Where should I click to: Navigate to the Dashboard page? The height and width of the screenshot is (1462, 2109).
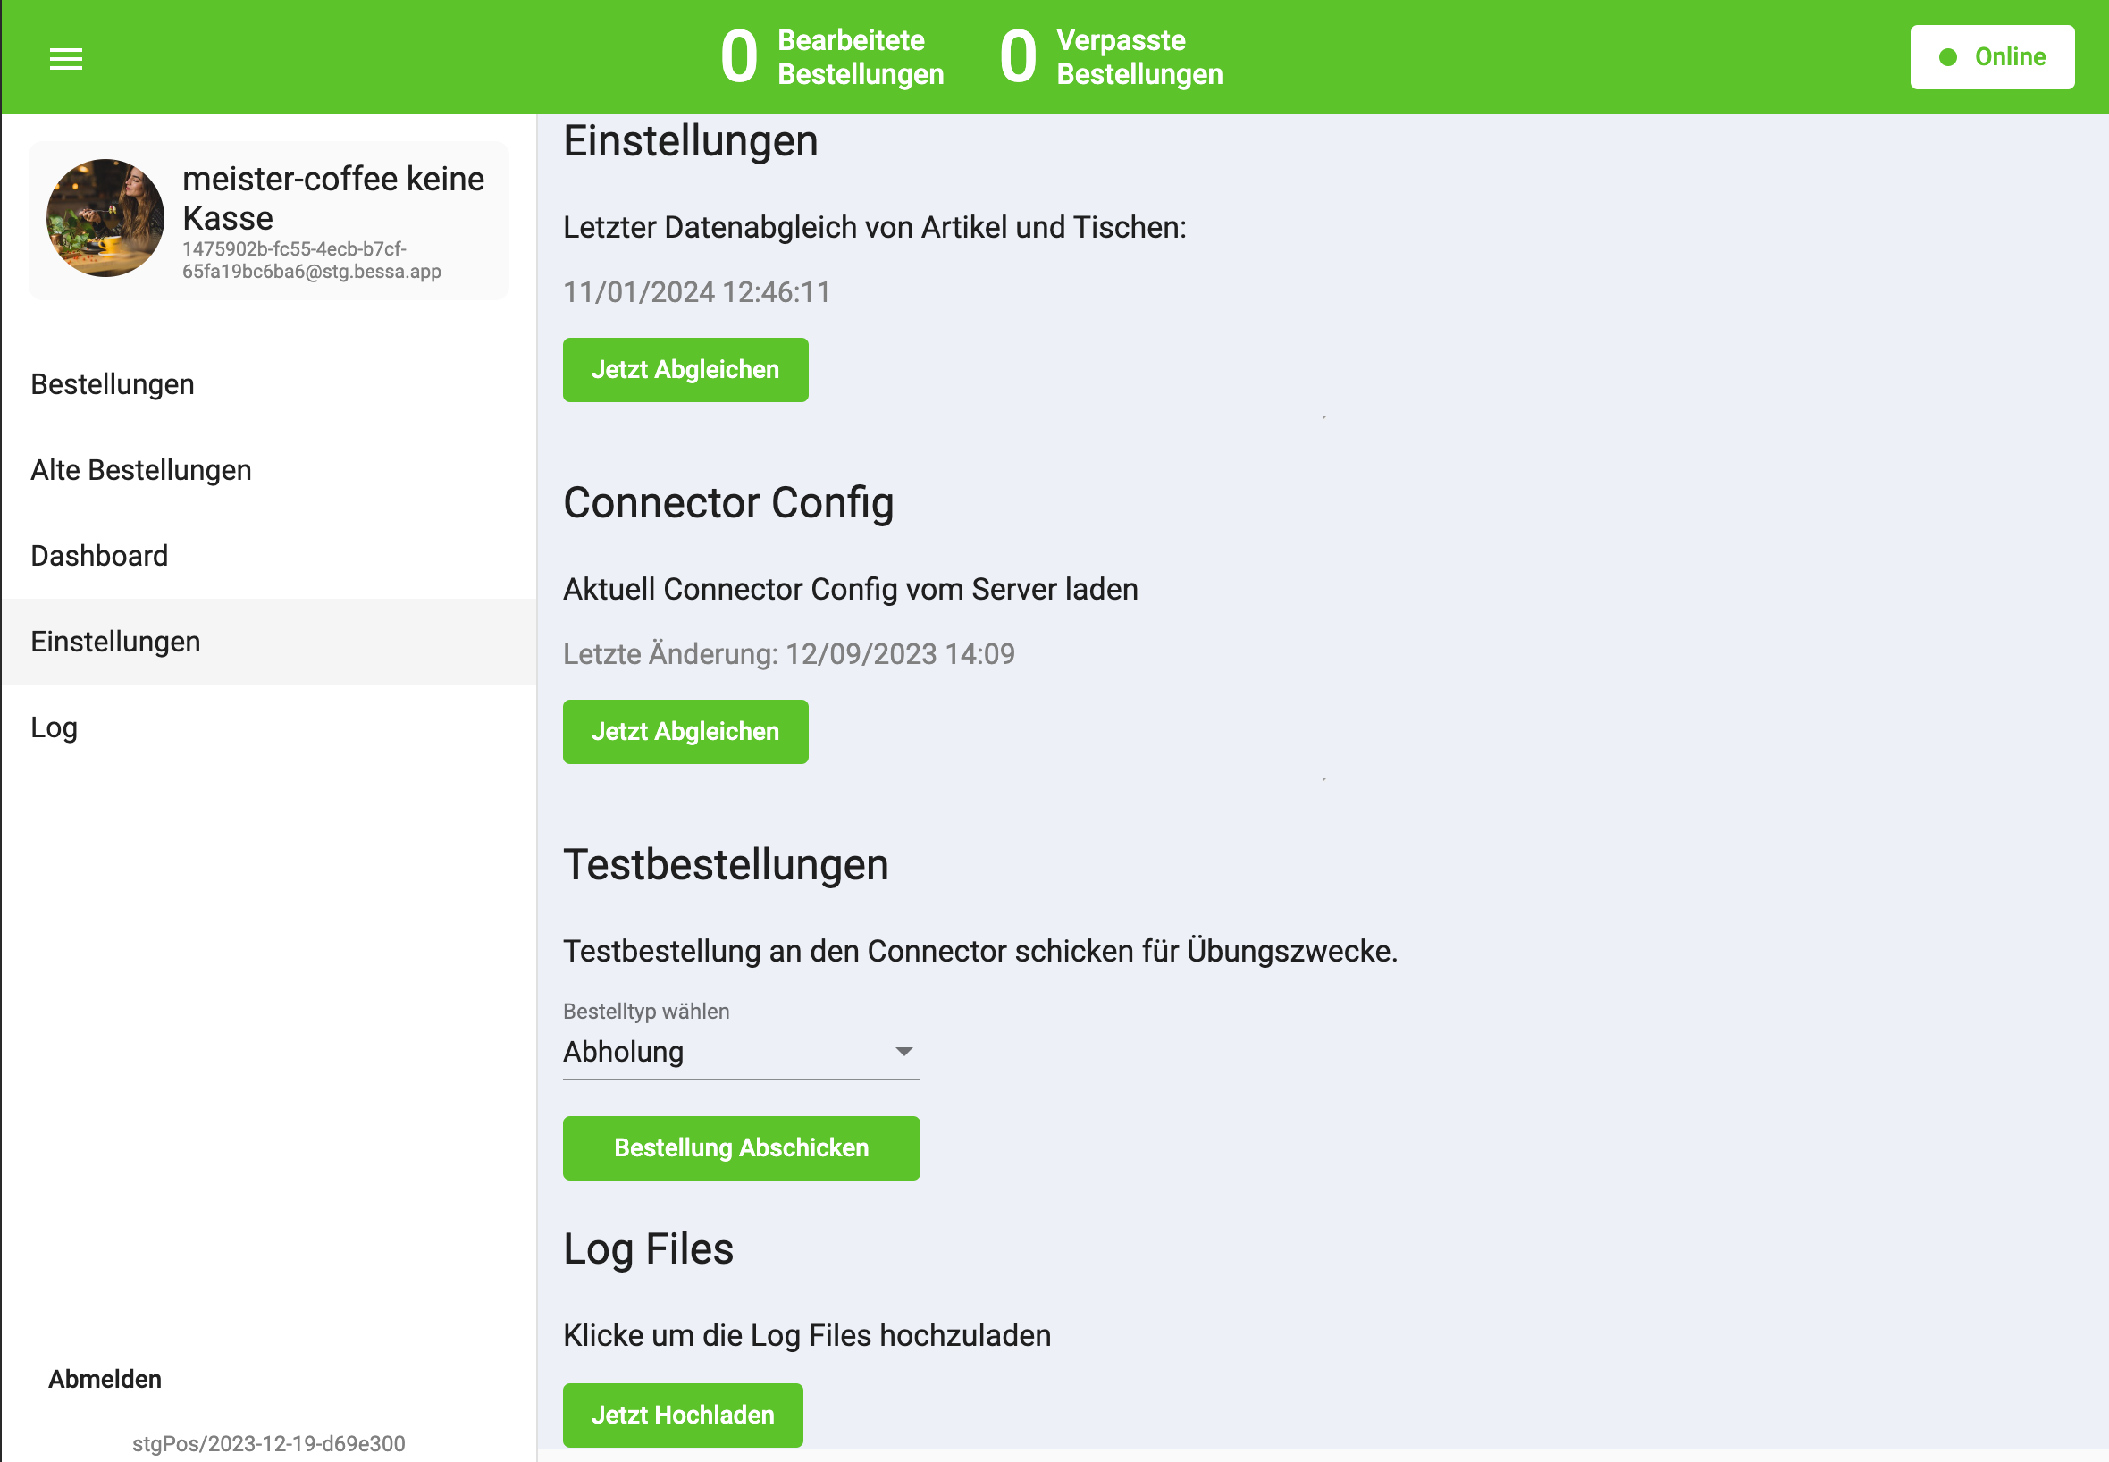(98, 555)
